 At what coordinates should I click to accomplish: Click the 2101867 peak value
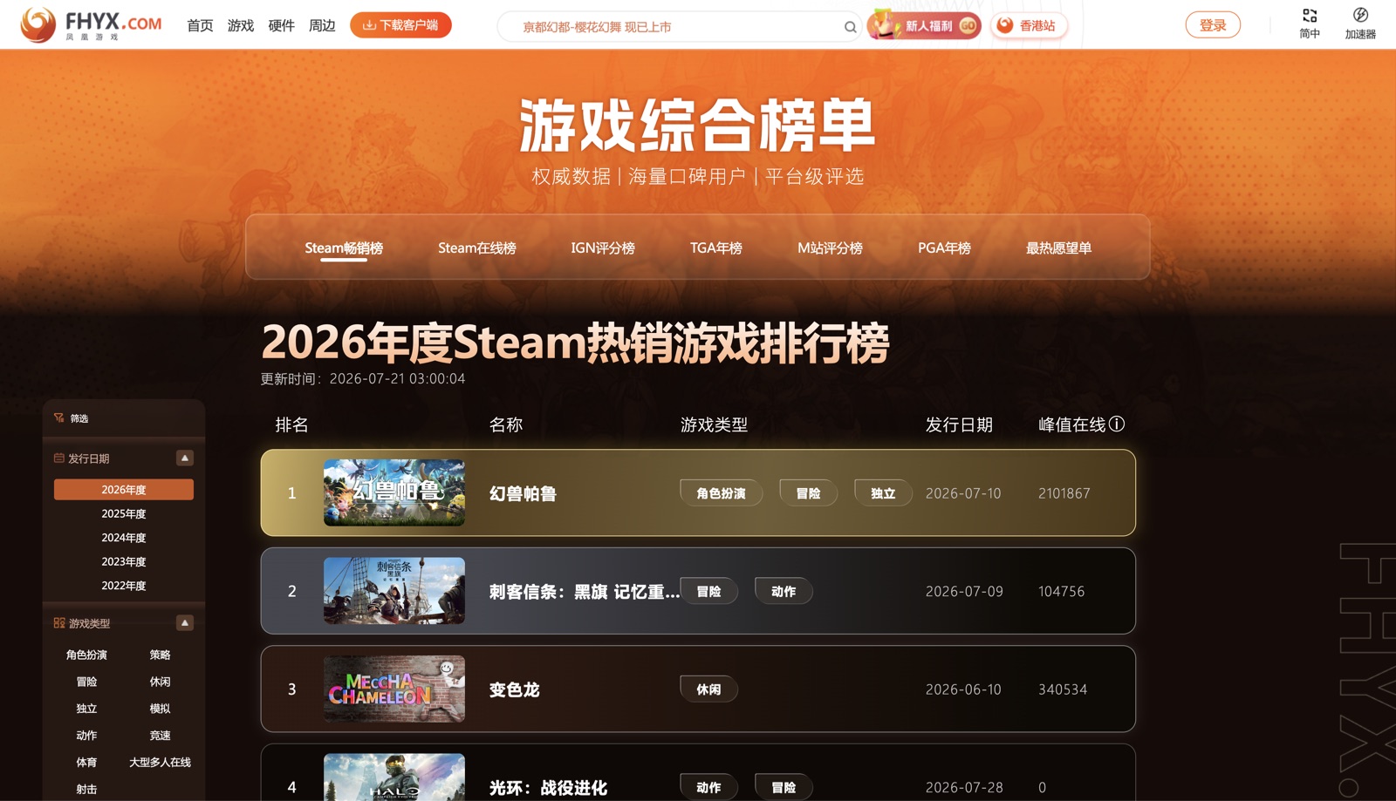(1064, 493)
